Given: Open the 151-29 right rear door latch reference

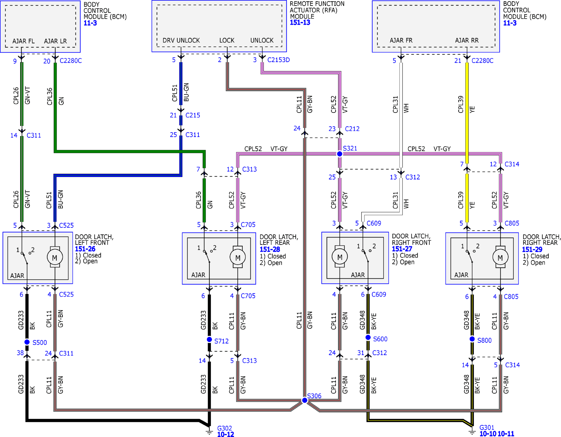Looking at the screenshot, I should (532, 249).
